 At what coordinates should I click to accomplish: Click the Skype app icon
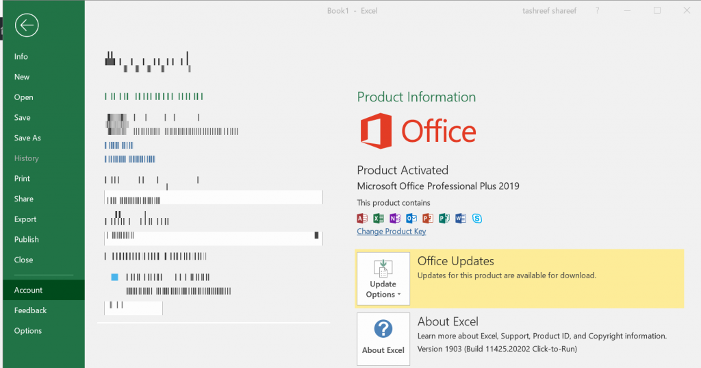(x=477, y=219)
